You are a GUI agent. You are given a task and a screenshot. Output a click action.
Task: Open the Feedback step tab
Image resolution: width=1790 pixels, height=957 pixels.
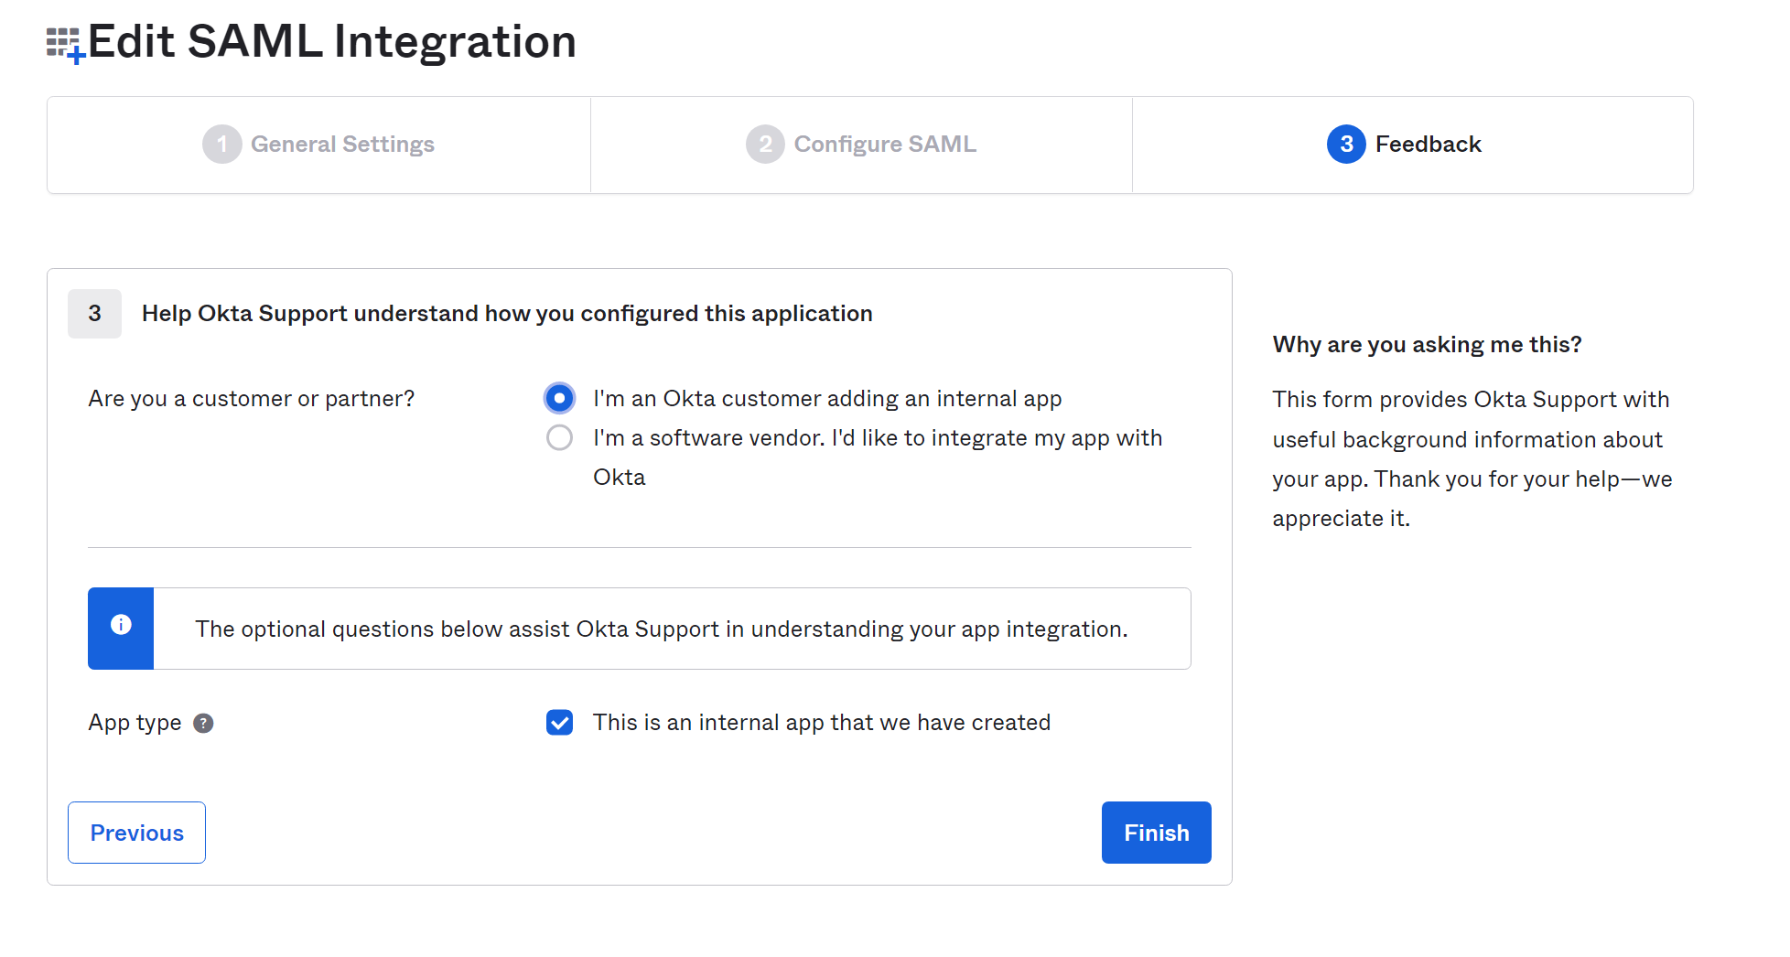point(1413,145)
